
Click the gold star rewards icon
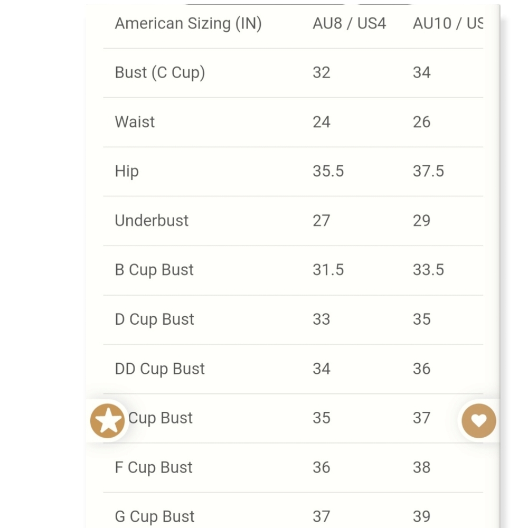(x=108, y=421)
